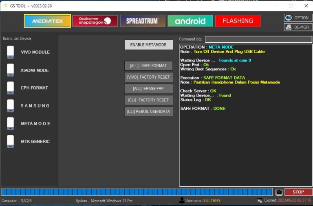The height and width of the screenshot is (206, 313).
Task: Click the blue progress bar
Action: [137, 192]
